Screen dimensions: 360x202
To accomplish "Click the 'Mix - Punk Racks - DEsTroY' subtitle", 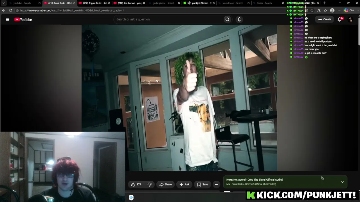I will pos(251,184).
